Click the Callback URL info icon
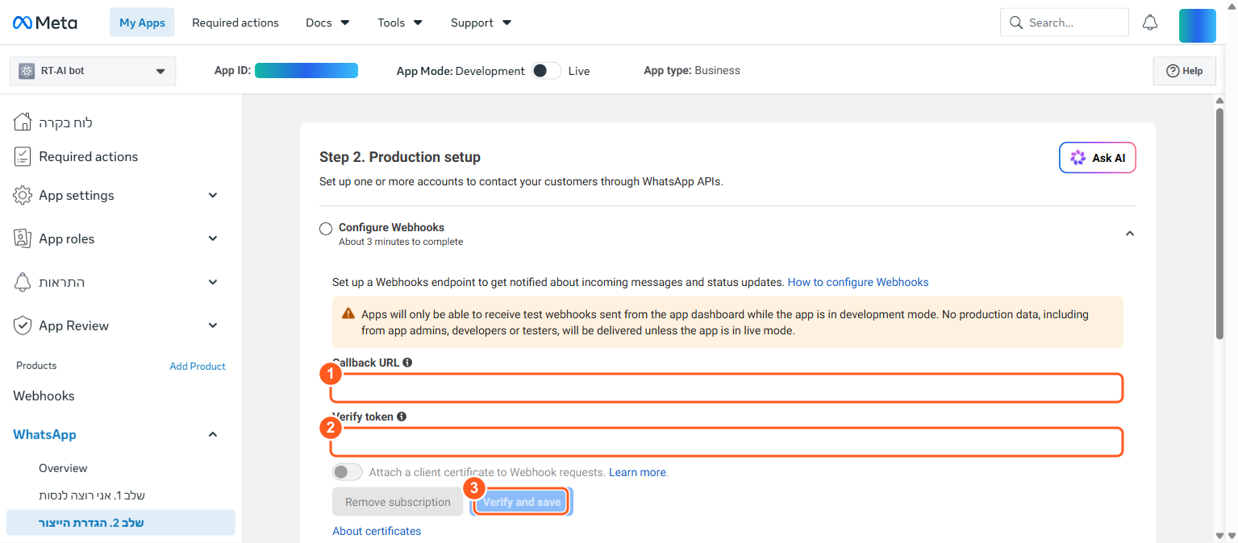This screenshot has height=543, width=1238. pos(407,363)
